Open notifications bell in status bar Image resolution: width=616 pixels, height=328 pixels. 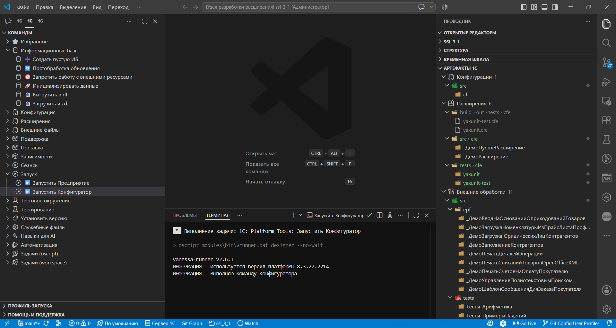(609, 324)
